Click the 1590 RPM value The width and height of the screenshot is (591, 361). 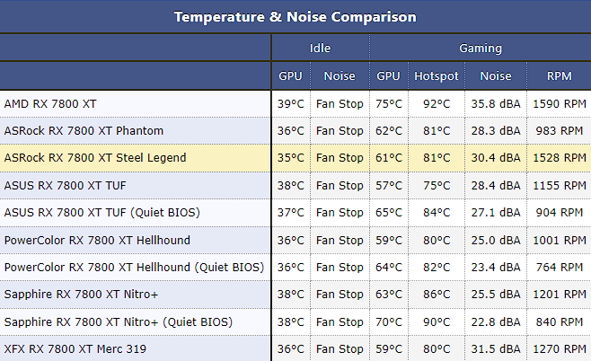pyautogui.click(x=558, y=103)
